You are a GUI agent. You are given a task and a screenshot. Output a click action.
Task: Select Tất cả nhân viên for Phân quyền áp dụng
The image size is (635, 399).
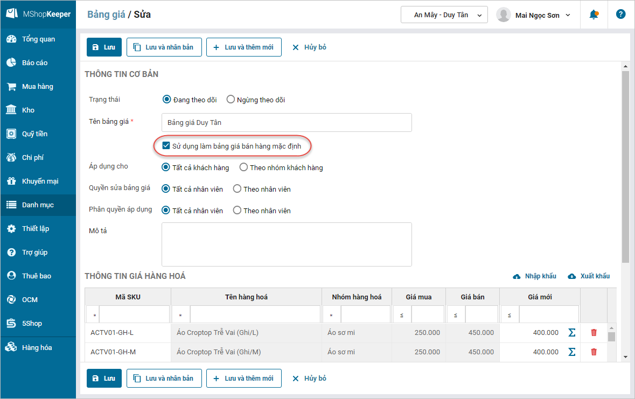tap(166, 210)
